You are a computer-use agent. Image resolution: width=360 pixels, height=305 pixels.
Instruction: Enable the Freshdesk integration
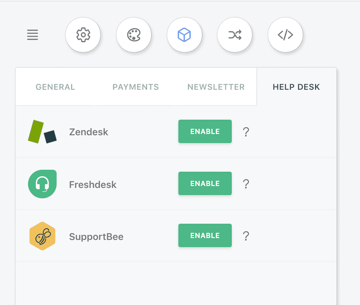point(205,183)
